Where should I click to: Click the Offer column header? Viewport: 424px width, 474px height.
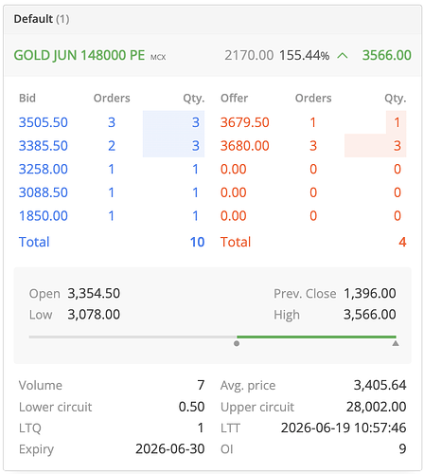[x=234, y=98]
